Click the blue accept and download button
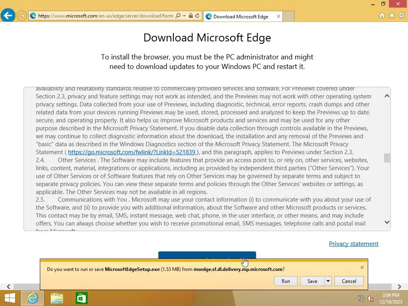Viewport: 408px width, 306px height. coord(207,255)
